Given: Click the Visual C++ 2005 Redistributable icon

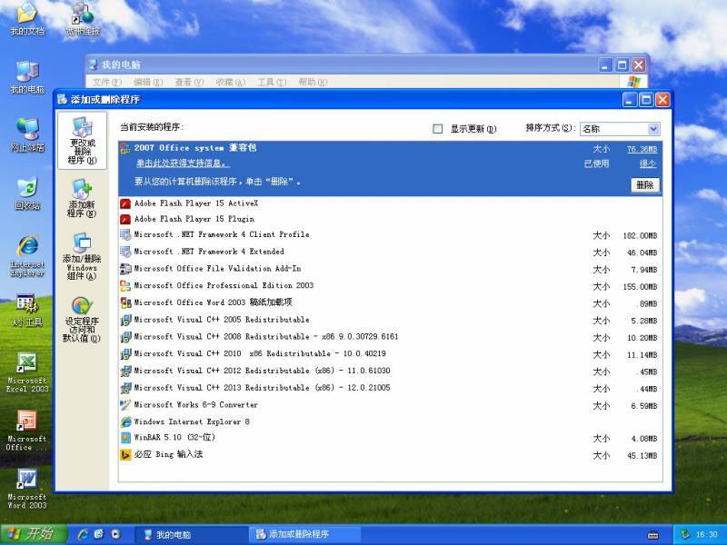Looking at the screenshot, I should point(125,320).
